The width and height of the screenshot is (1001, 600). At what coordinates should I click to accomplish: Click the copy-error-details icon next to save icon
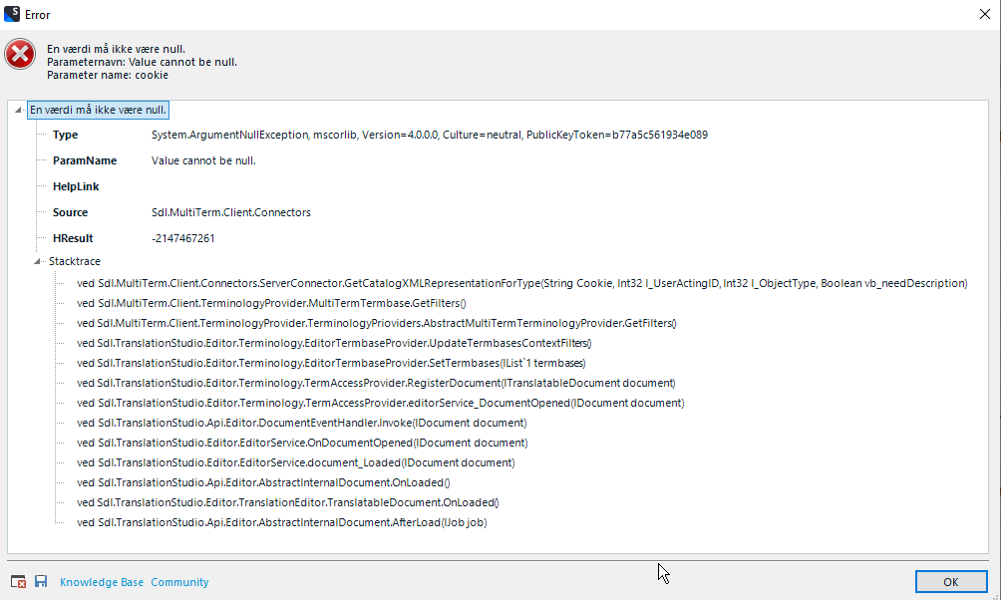pyautogui.click(x=18, y=581)
